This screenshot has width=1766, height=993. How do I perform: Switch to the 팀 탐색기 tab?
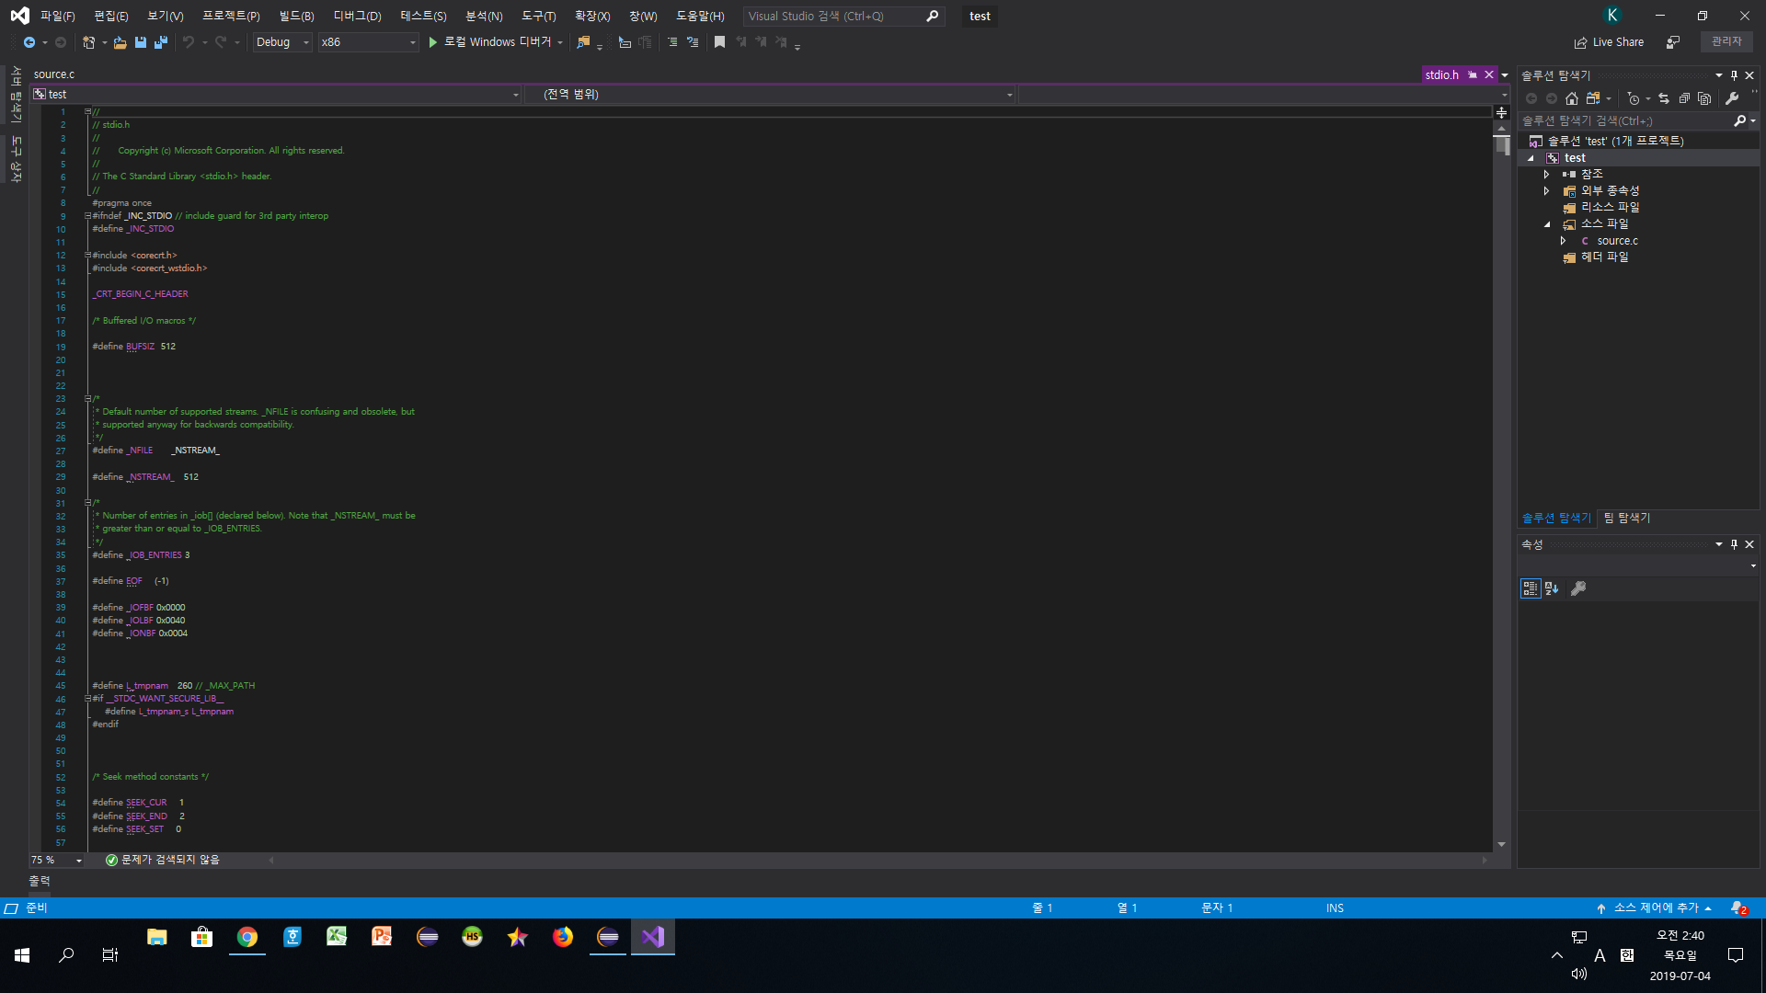1626,518
